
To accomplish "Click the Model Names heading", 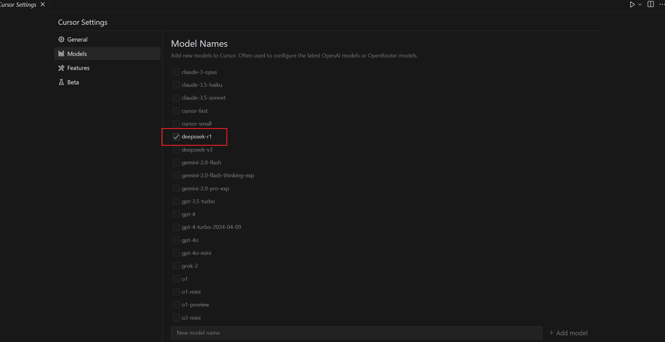I will tap(199, 44).
